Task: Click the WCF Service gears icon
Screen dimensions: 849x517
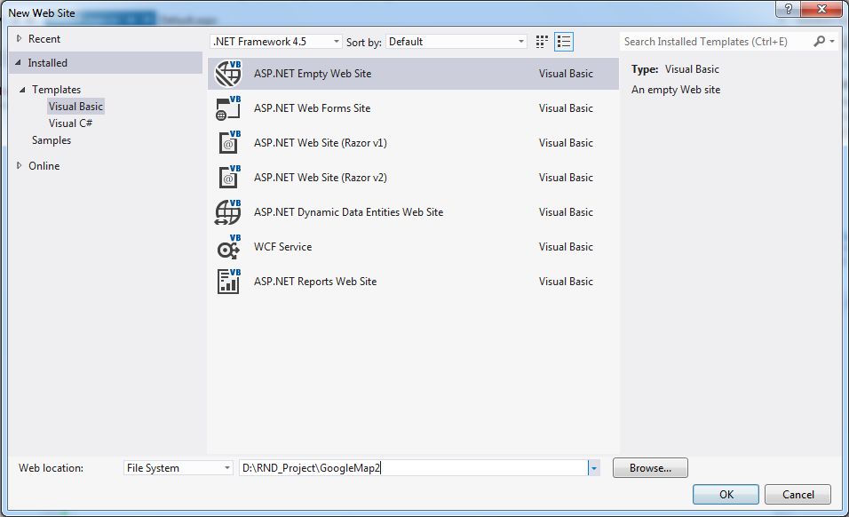Action: click(228, 247)
